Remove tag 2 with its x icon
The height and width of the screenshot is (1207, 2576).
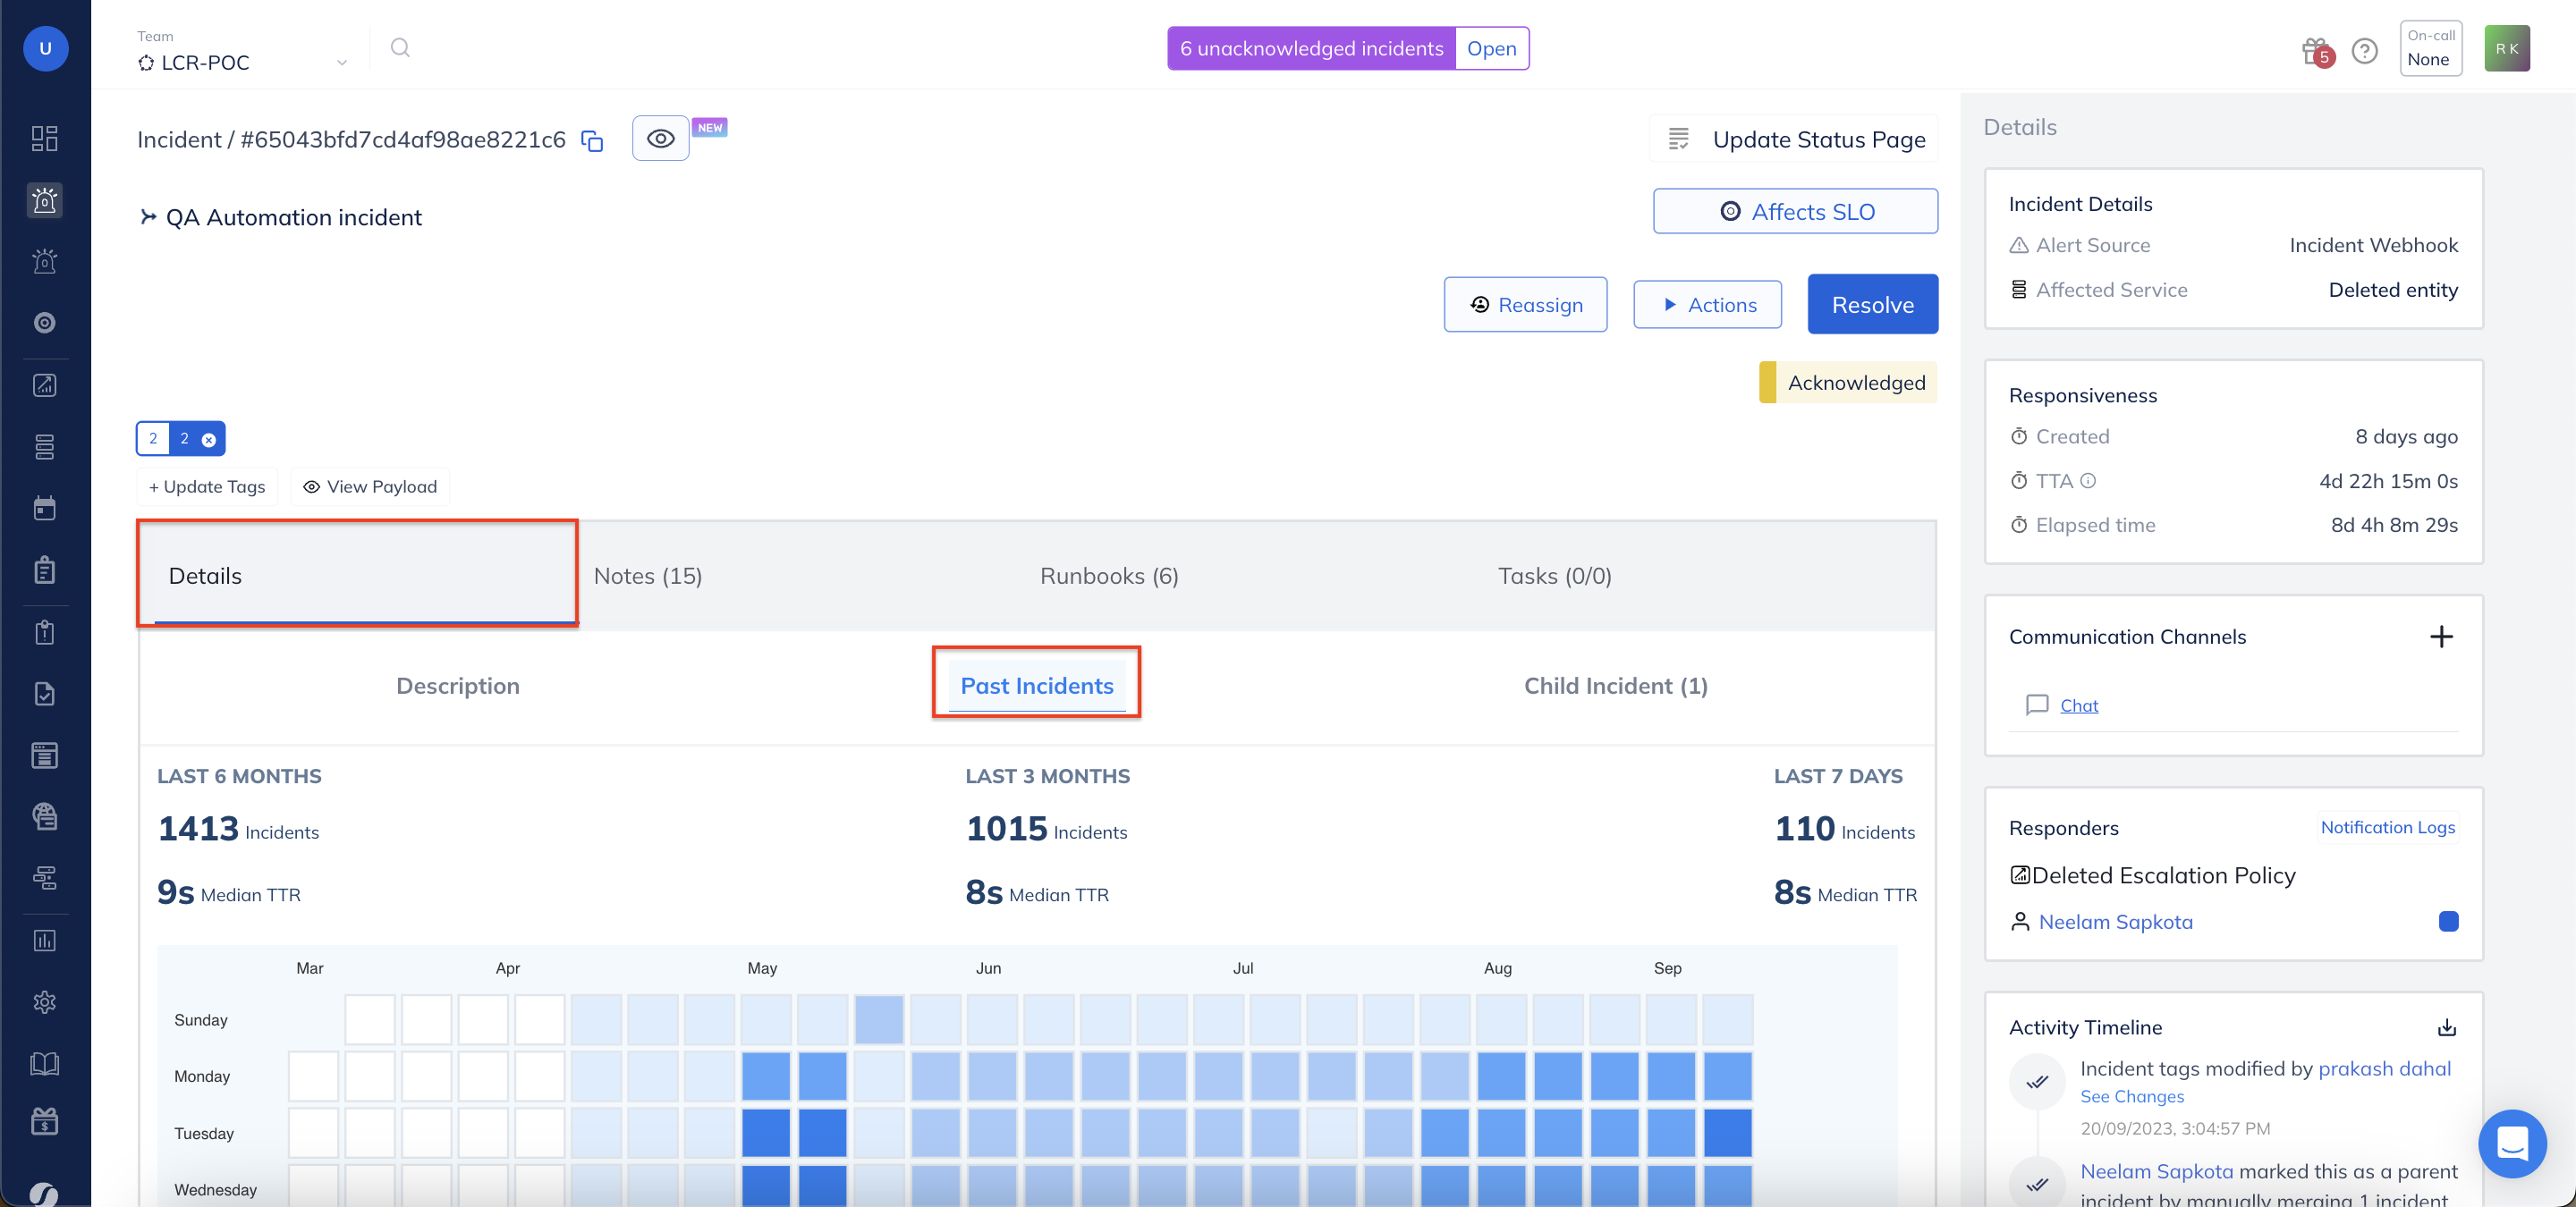[x=209, y=440]
